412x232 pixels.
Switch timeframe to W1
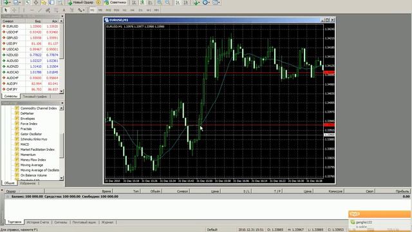tap(149, 10)
